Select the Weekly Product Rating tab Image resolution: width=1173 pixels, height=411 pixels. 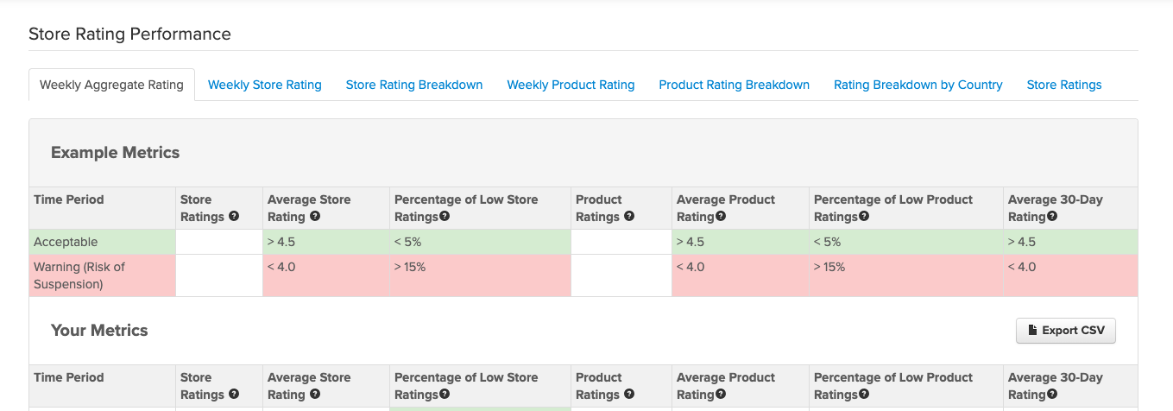pos(571,85)
